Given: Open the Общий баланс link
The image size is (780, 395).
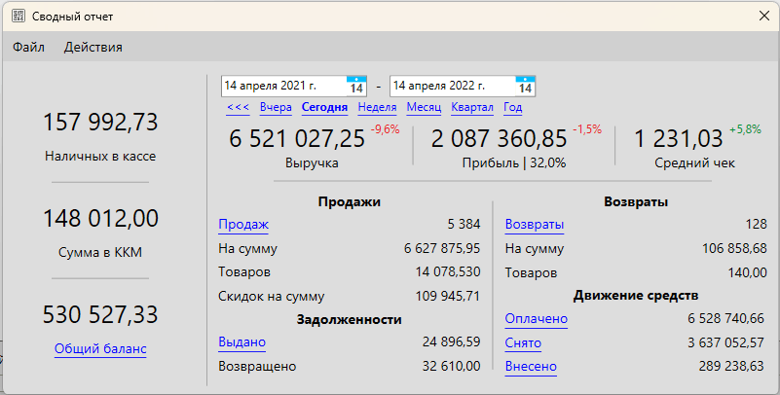Looking at the screenshot, I should coord(100,348).
